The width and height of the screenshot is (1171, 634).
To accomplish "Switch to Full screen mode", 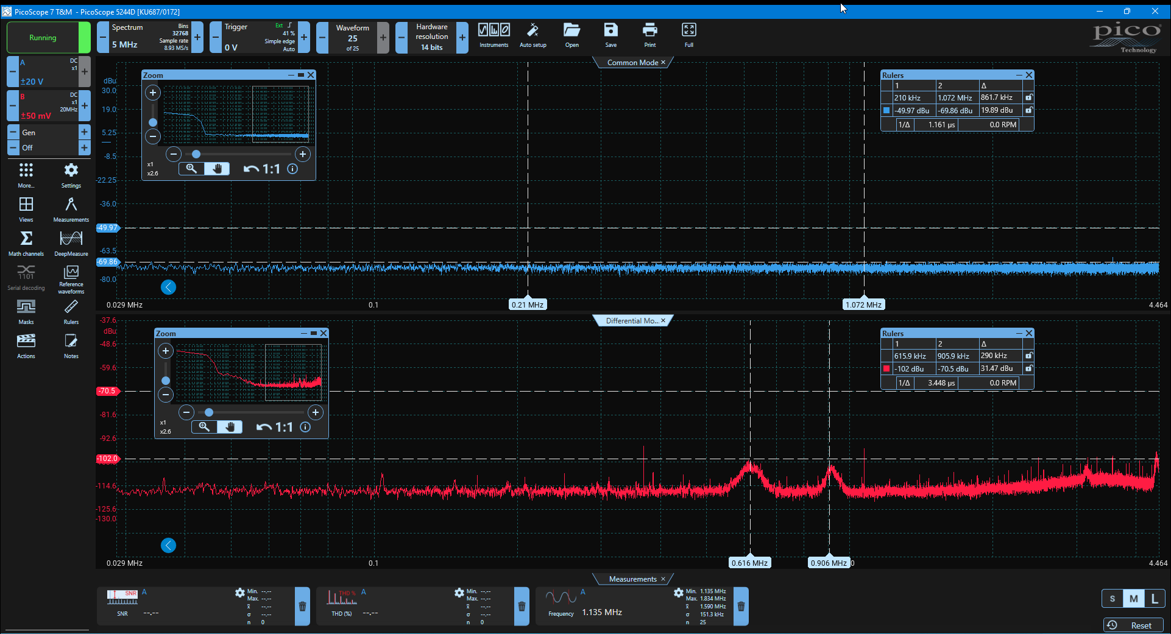I will point(689,35).
